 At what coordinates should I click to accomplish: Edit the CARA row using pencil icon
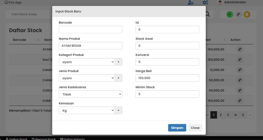(240, 80)
